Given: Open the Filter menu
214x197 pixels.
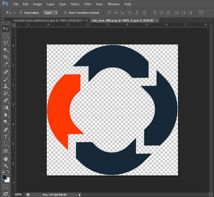Looking at the screenshot, I should pos(88,4).
